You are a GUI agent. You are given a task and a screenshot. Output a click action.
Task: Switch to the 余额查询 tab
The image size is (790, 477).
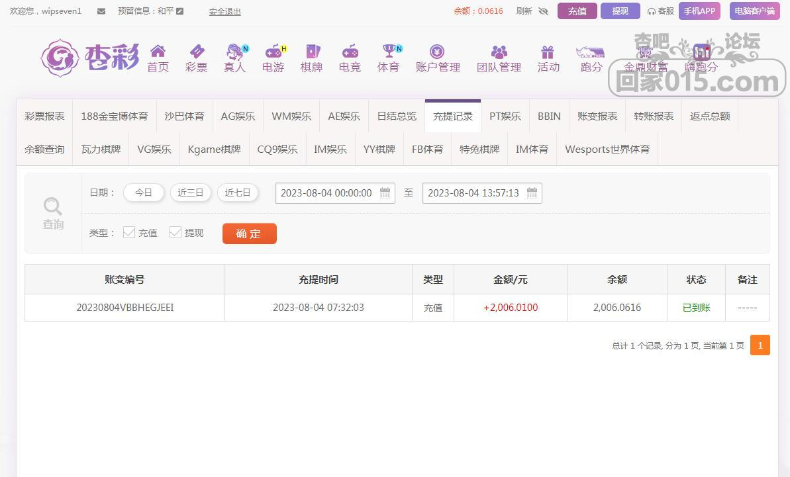(x=45, y=150)
